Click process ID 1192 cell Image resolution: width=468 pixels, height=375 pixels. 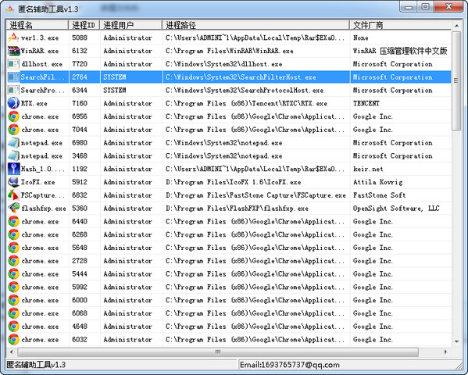coord(84,169)
